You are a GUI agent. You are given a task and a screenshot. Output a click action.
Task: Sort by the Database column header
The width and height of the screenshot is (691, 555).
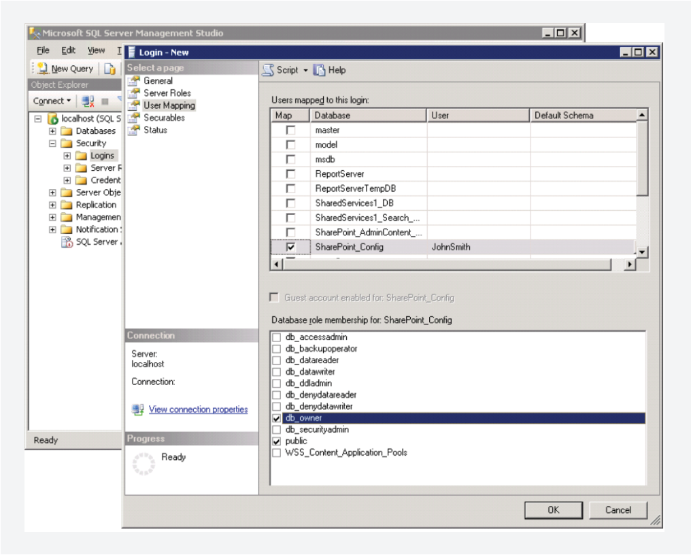click(x=369, y=116)
